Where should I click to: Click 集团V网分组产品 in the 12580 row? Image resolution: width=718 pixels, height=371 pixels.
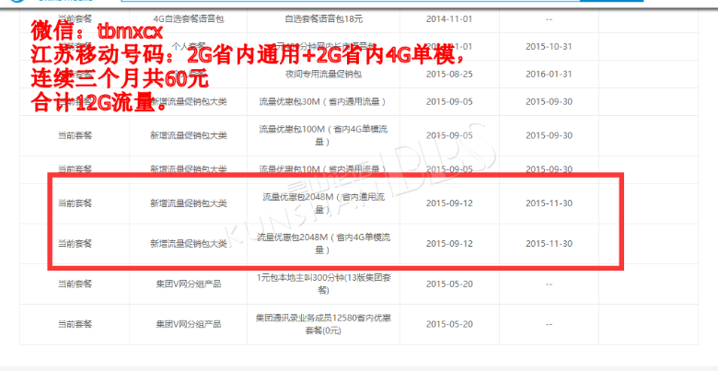click(188, 324)
